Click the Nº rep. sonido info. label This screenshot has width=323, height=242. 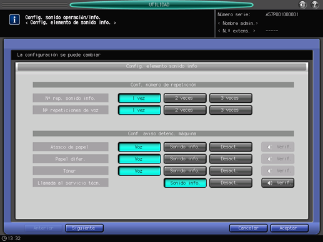tap(71, 98)
